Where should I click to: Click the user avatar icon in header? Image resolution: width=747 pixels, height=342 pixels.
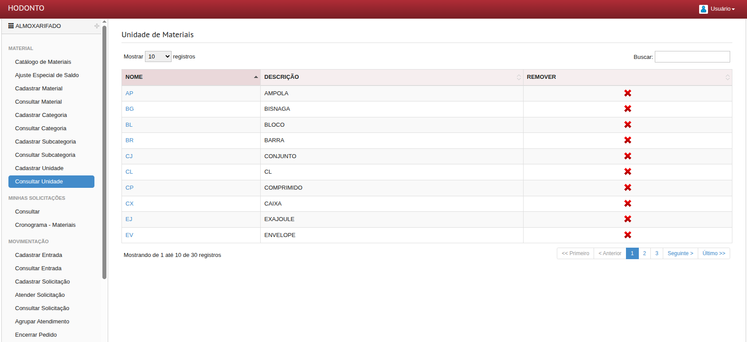coord(703,9)
